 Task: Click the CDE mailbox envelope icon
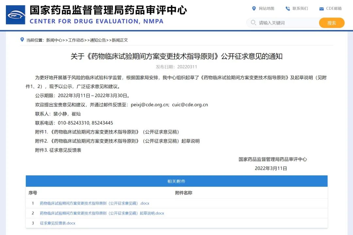coord(321,9)
